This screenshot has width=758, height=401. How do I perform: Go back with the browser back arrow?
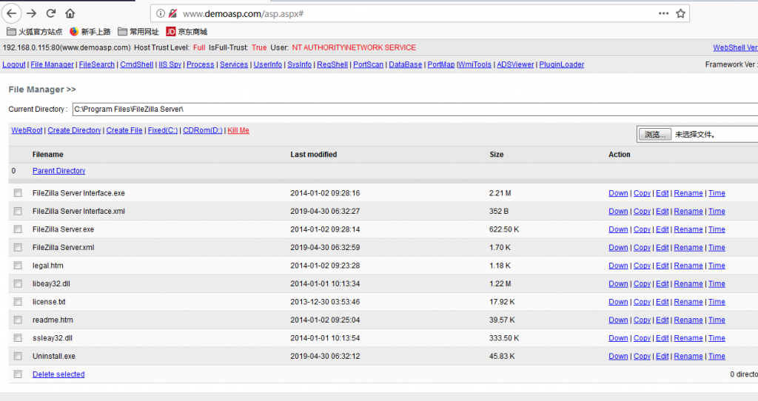tap(12, 13)
